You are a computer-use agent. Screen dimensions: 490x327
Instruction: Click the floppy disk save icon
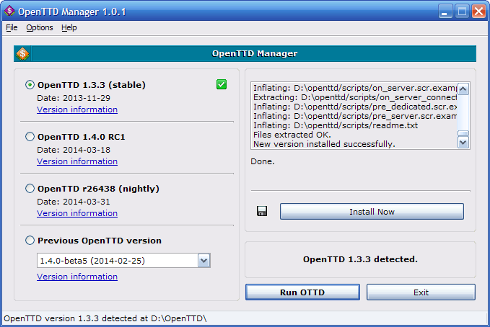click(x=262, y=211)
